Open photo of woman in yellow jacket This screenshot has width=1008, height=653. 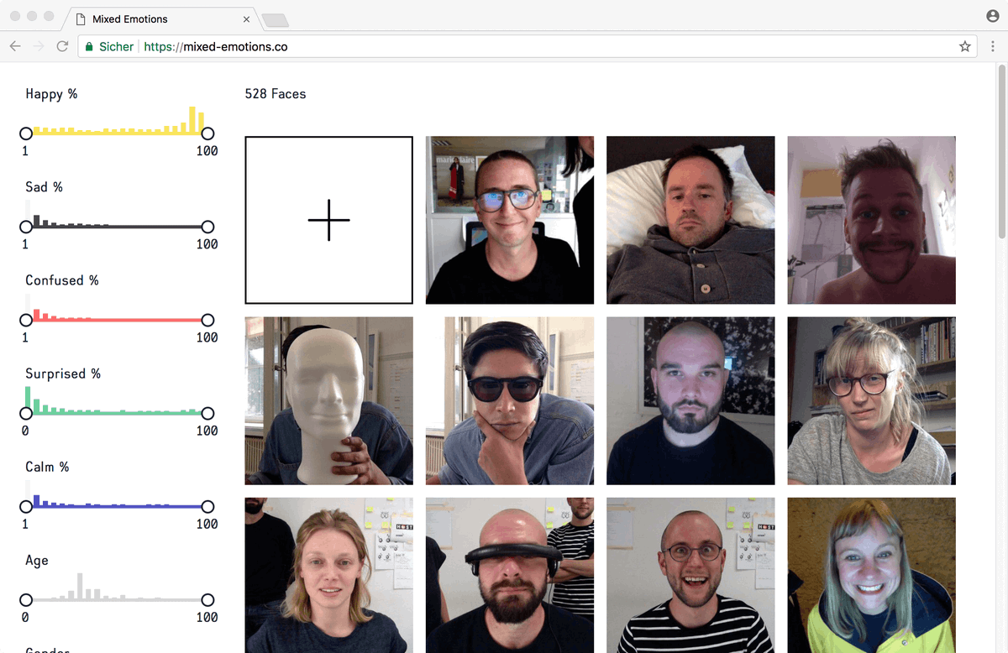point(871,575)
